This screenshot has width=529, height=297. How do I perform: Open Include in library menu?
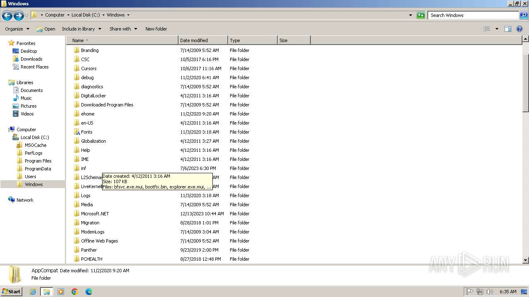pyautogui.click(x=81, y=29)
